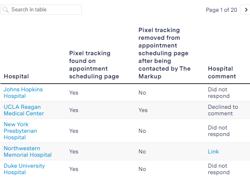Open Northwestern's comment Link
This screenshot has height=177, width=250.
coord(213,151)
